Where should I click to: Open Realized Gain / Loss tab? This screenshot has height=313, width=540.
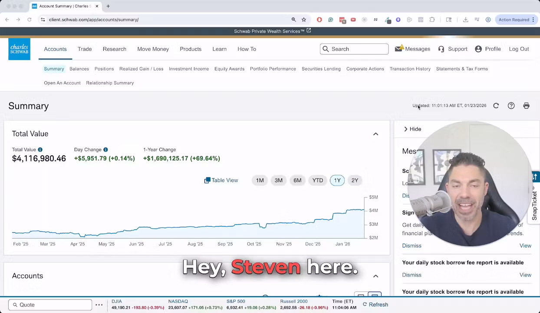[142, 69]
